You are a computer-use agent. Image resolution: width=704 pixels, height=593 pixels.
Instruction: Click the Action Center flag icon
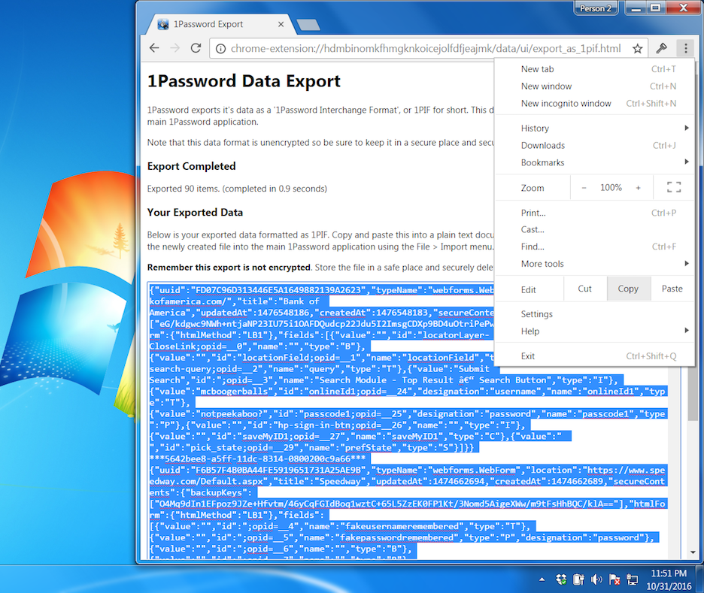click(614, 579)
